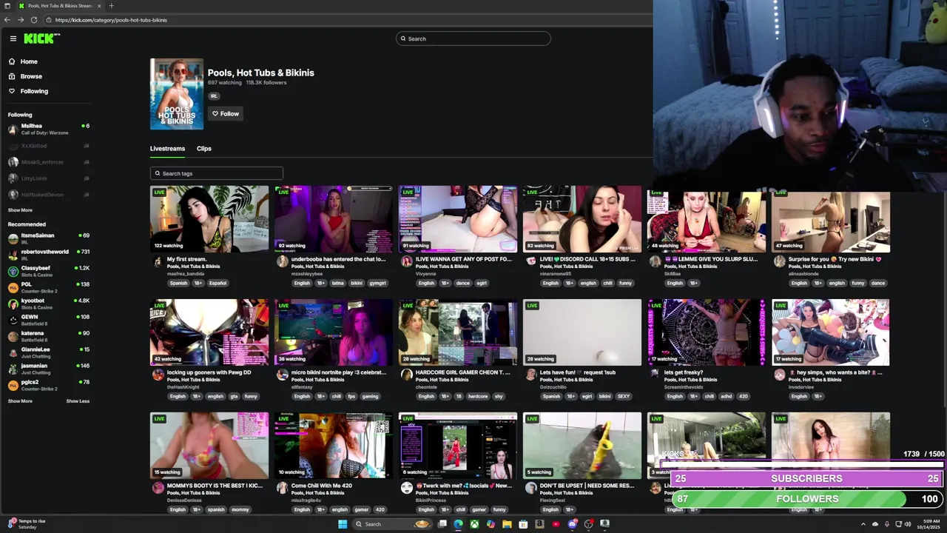Open Xbox app from taskbar
Image resolution: width=947 pixels, height=533 pixels.
coord(474,524)
